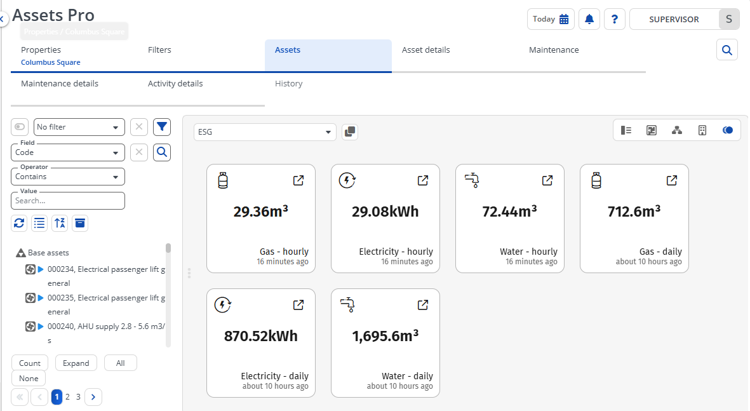
Task: Switch to the Maintenance tab
Action: [554, 50]
